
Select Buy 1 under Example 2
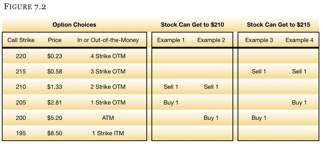[211, 118]
